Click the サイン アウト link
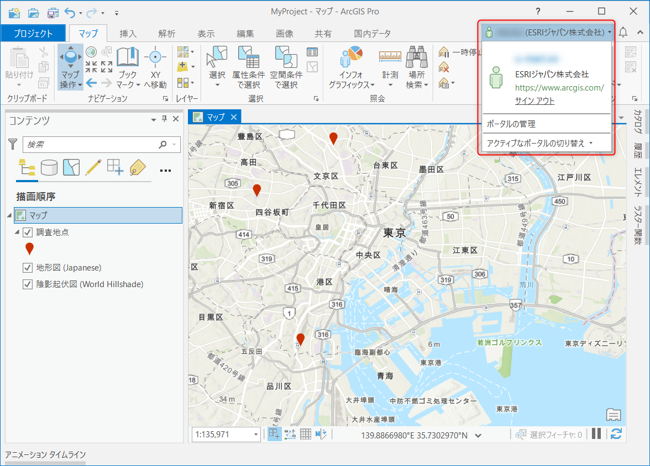The height and width of the screenshot is (466, 650). [x=534, y=100]
